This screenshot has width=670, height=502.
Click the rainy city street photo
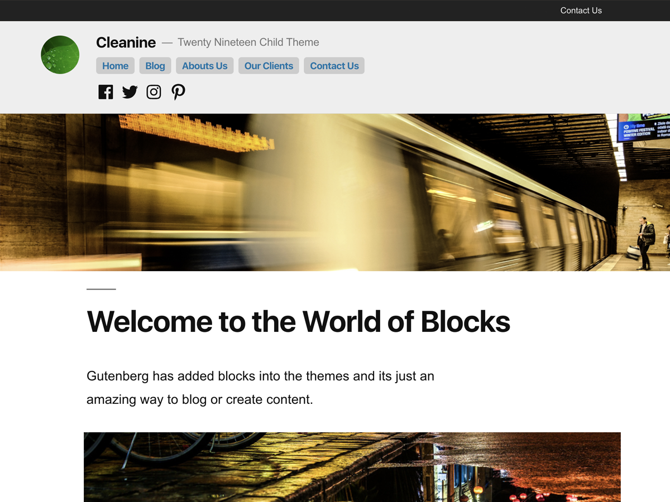coord(352,469)
